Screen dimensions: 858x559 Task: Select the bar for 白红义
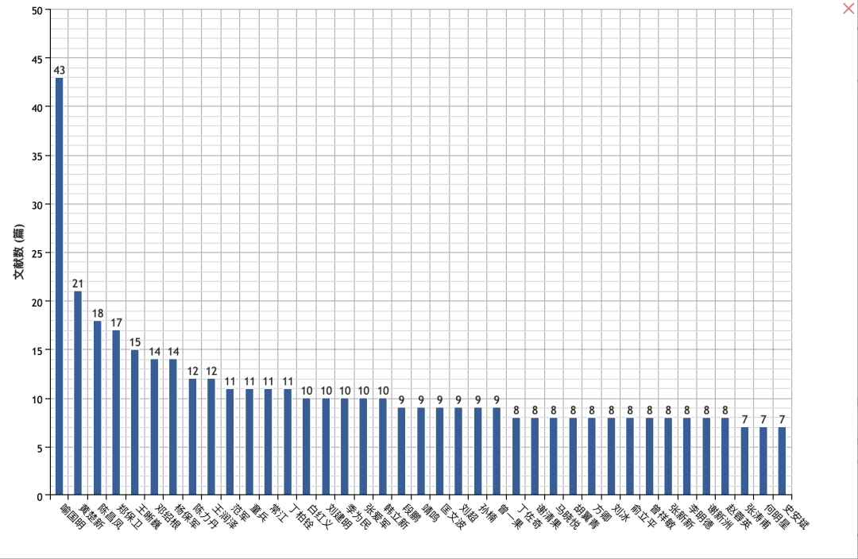307,446
